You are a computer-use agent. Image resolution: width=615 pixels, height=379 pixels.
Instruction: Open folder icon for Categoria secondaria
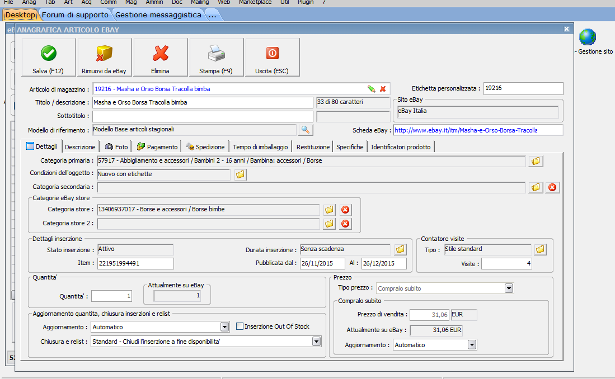coord(536,187)
